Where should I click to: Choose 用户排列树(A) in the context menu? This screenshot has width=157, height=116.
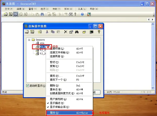[69, 99]
